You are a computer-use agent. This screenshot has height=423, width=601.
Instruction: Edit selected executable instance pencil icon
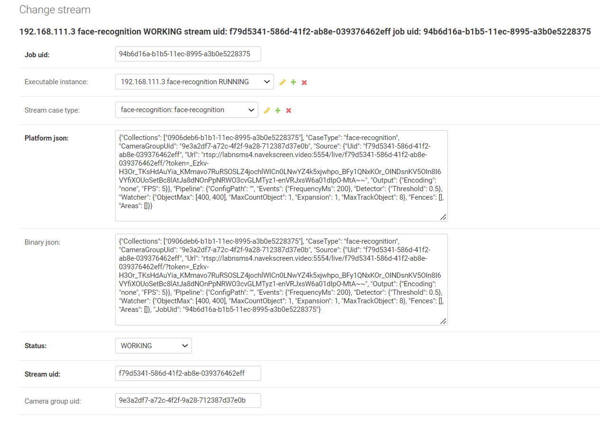pos(282,82)
